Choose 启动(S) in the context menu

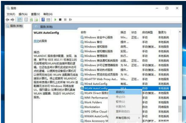[125, 92]
